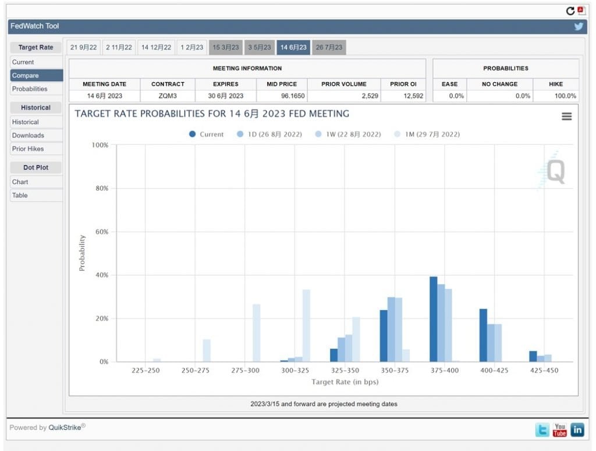Open the footer YouTube icon
The image size is (596, 451).
point(560,429)
